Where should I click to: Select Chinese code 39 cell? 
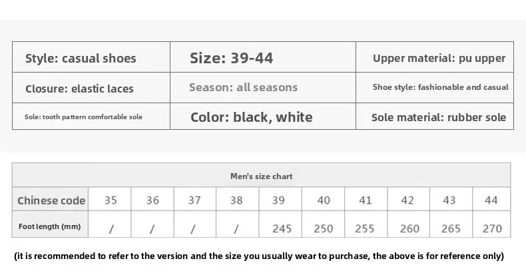[x=280, y=199]
